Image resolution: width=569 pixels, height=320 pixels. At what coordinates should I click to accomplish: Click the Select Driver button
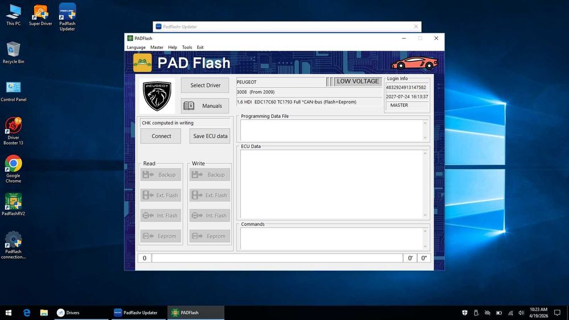pos(205,85)
